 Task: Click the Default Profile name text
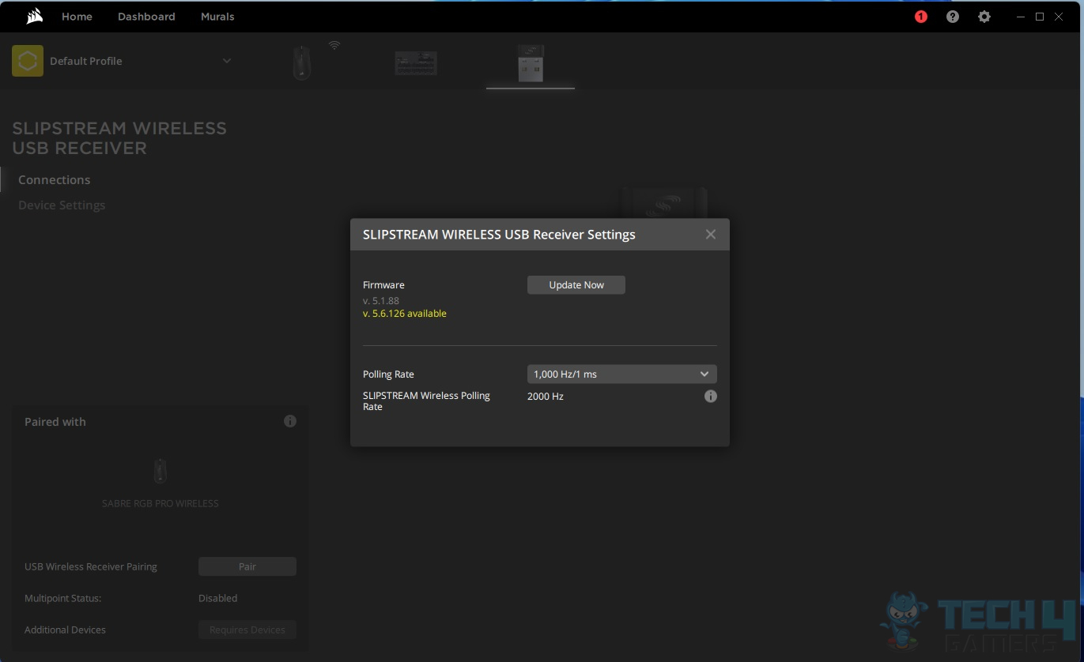tap(86, 61)
